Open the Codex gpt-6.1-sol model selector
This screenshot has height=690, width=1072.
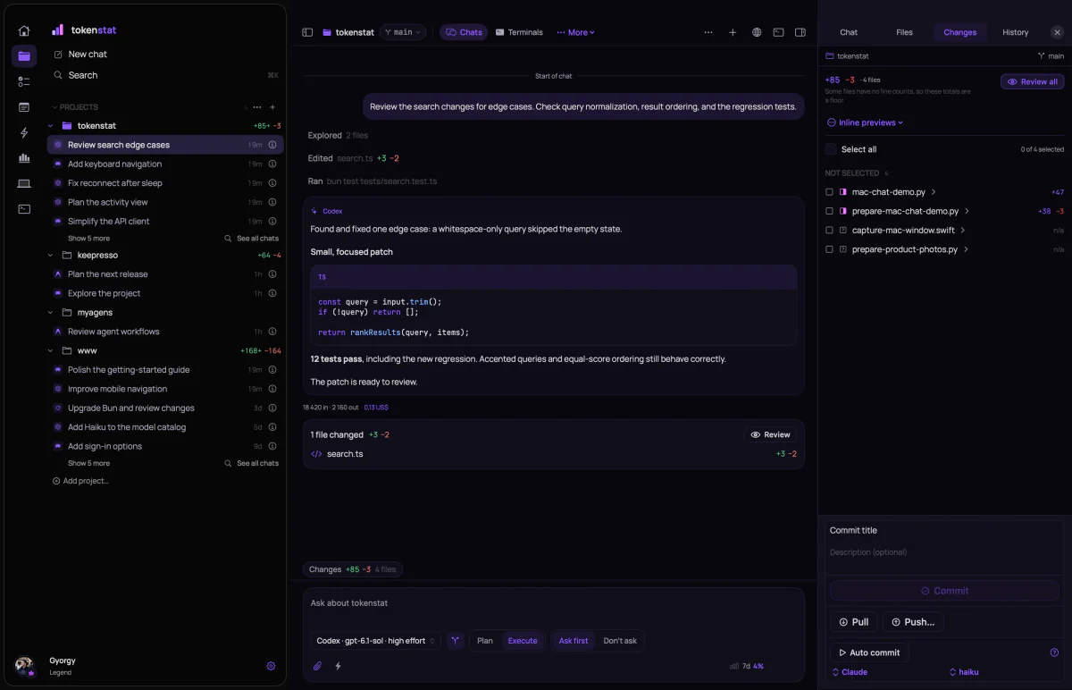click(x=376, y=641)
